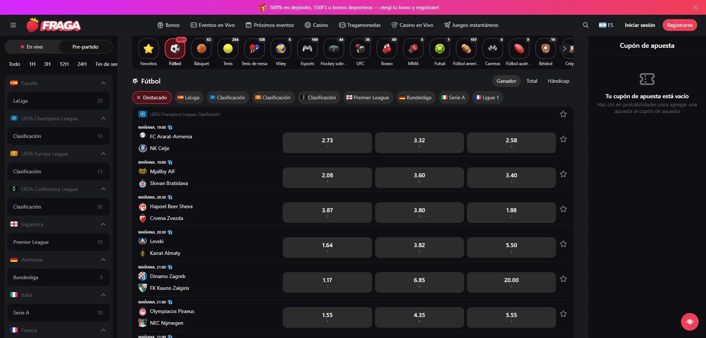Select the Fútbol sport icon
Image resolution: width=706 pixels, height=338 pixels.
pos(175,49)
